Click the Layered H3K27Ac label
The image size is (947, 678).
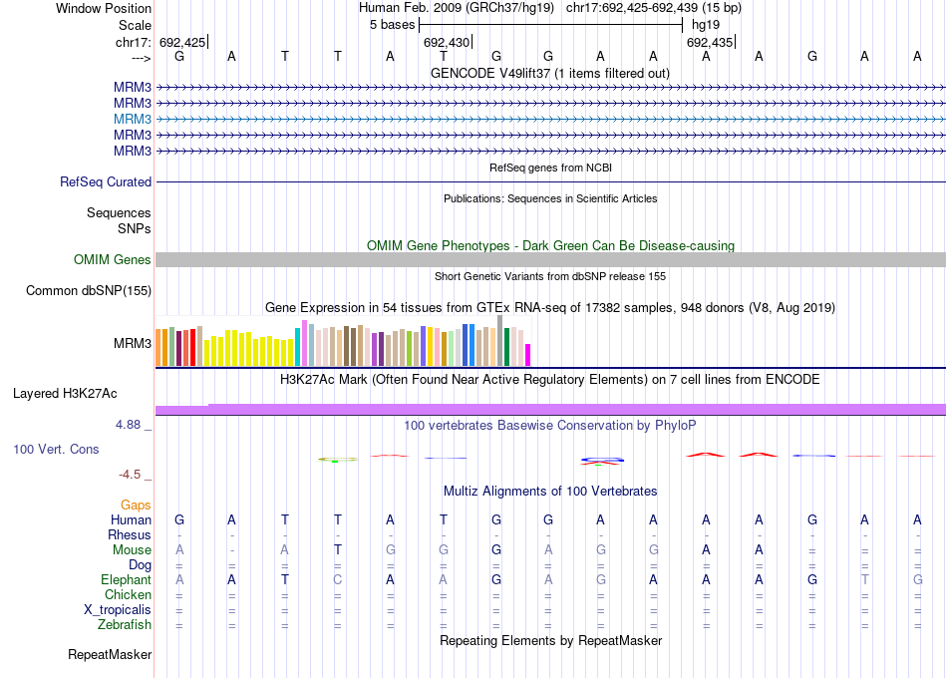65,394
